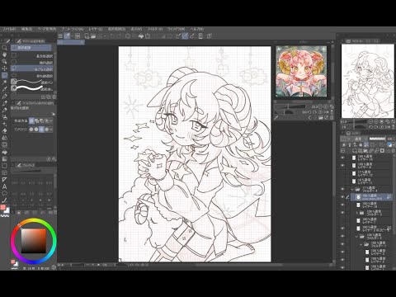
Task: Close the open canvas document tab
Action: pyautogui.click(x=82, y=42)
